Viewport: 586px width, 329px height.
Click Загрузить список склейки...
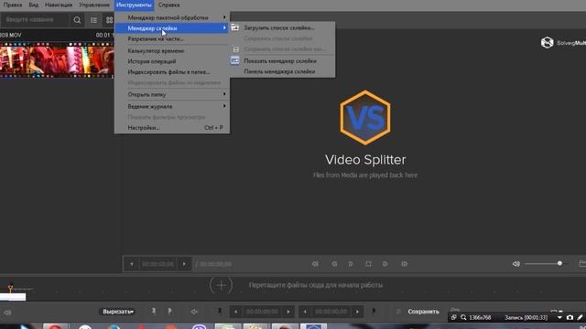pyautogui.click(x=283, y=27)
